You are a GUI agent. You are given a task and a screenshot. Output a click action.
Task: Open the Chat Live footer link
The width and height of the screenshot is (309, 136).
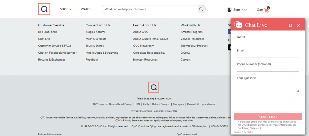(44, 39)
